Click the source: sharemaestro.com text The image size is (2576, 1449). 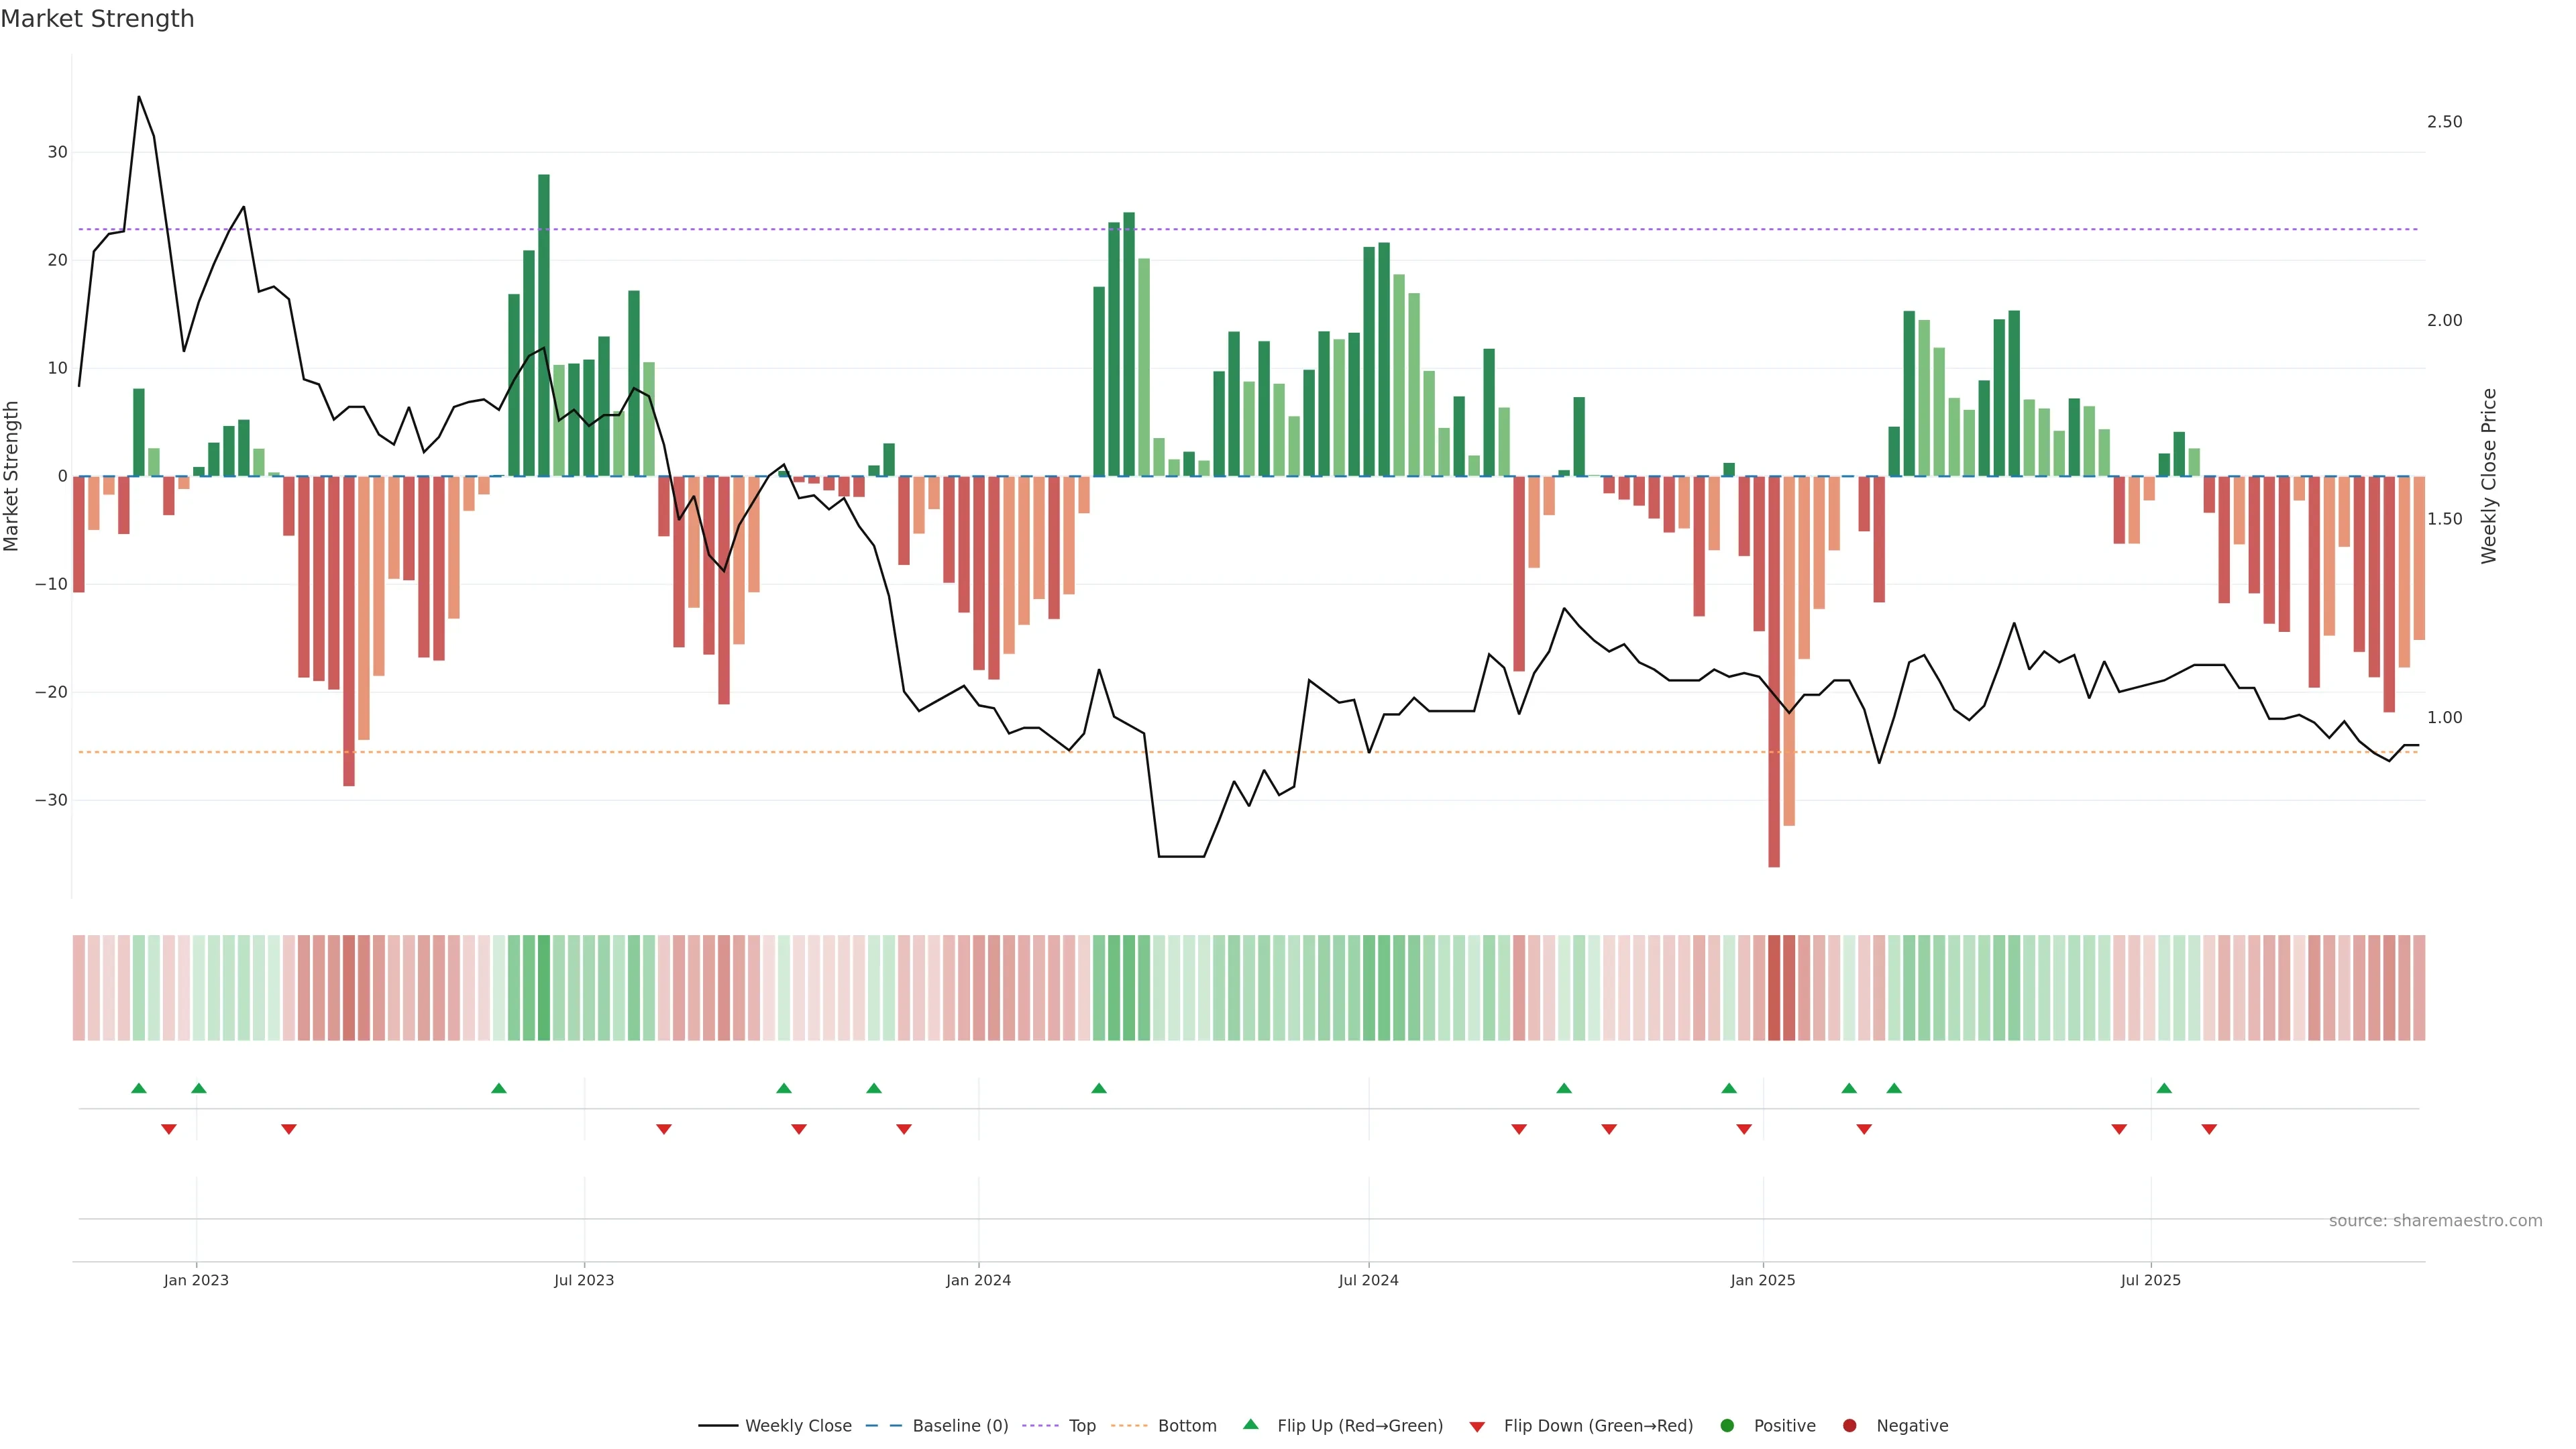point(2435,1221)
